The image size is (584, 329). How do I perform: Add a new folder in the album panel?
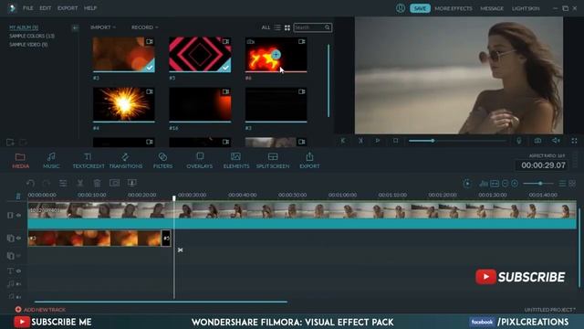[10, 143]
